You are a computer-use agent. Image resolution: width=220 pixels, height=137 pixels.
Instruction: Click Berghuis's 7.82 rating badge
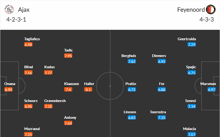point(132,62)
